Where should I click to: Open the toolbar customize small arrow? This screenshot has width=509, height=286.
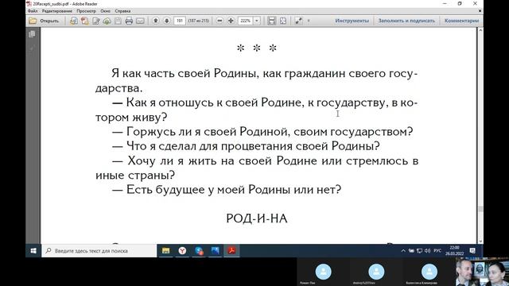point(309,21)
